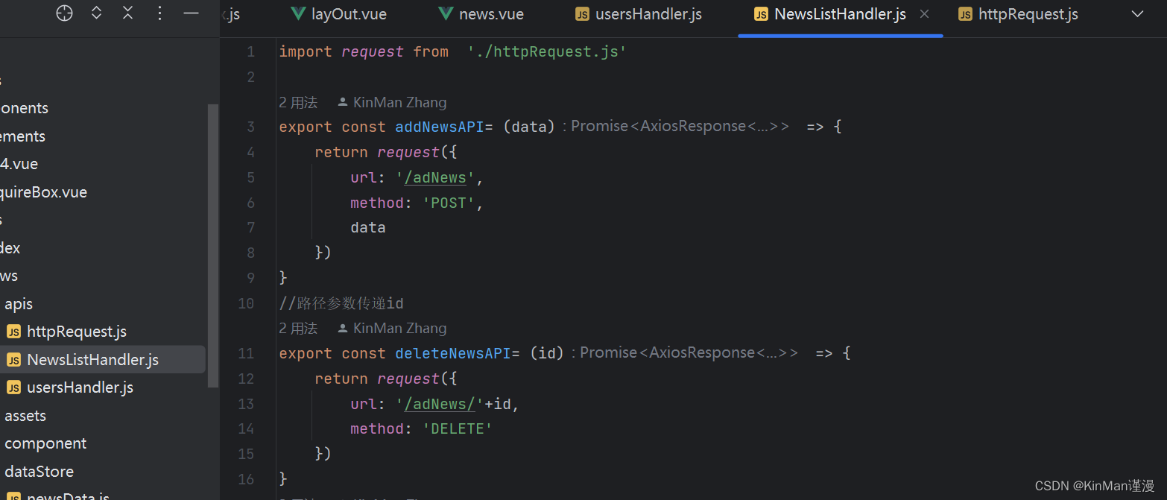Click the '2 用法' usages hint above addNewsAPI
1167x500 pixels.
[298, 102]
